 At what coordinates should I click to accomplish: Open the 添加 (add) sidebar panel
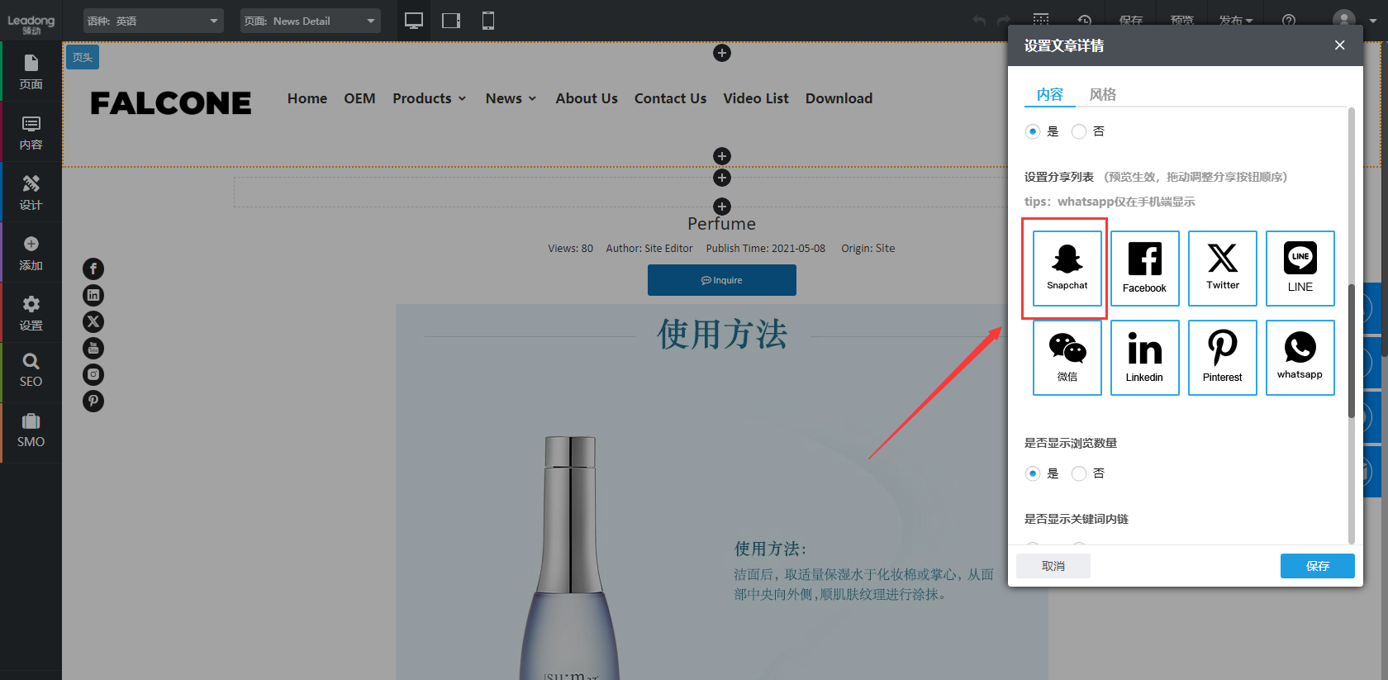click(31, 253)
